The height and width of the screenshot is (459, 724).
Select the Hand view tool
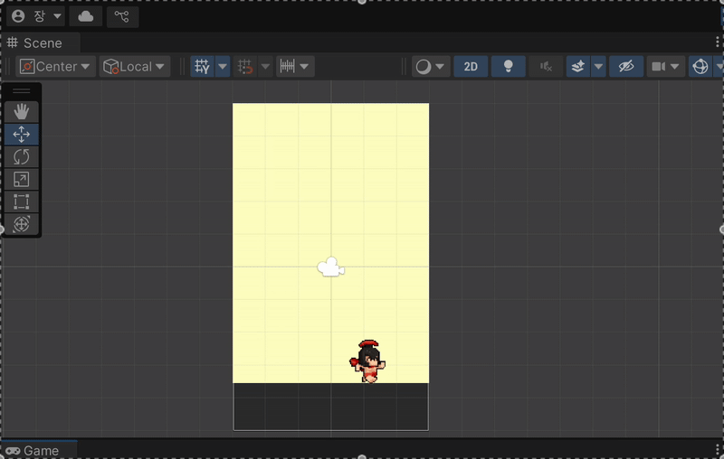click(21, 111)
